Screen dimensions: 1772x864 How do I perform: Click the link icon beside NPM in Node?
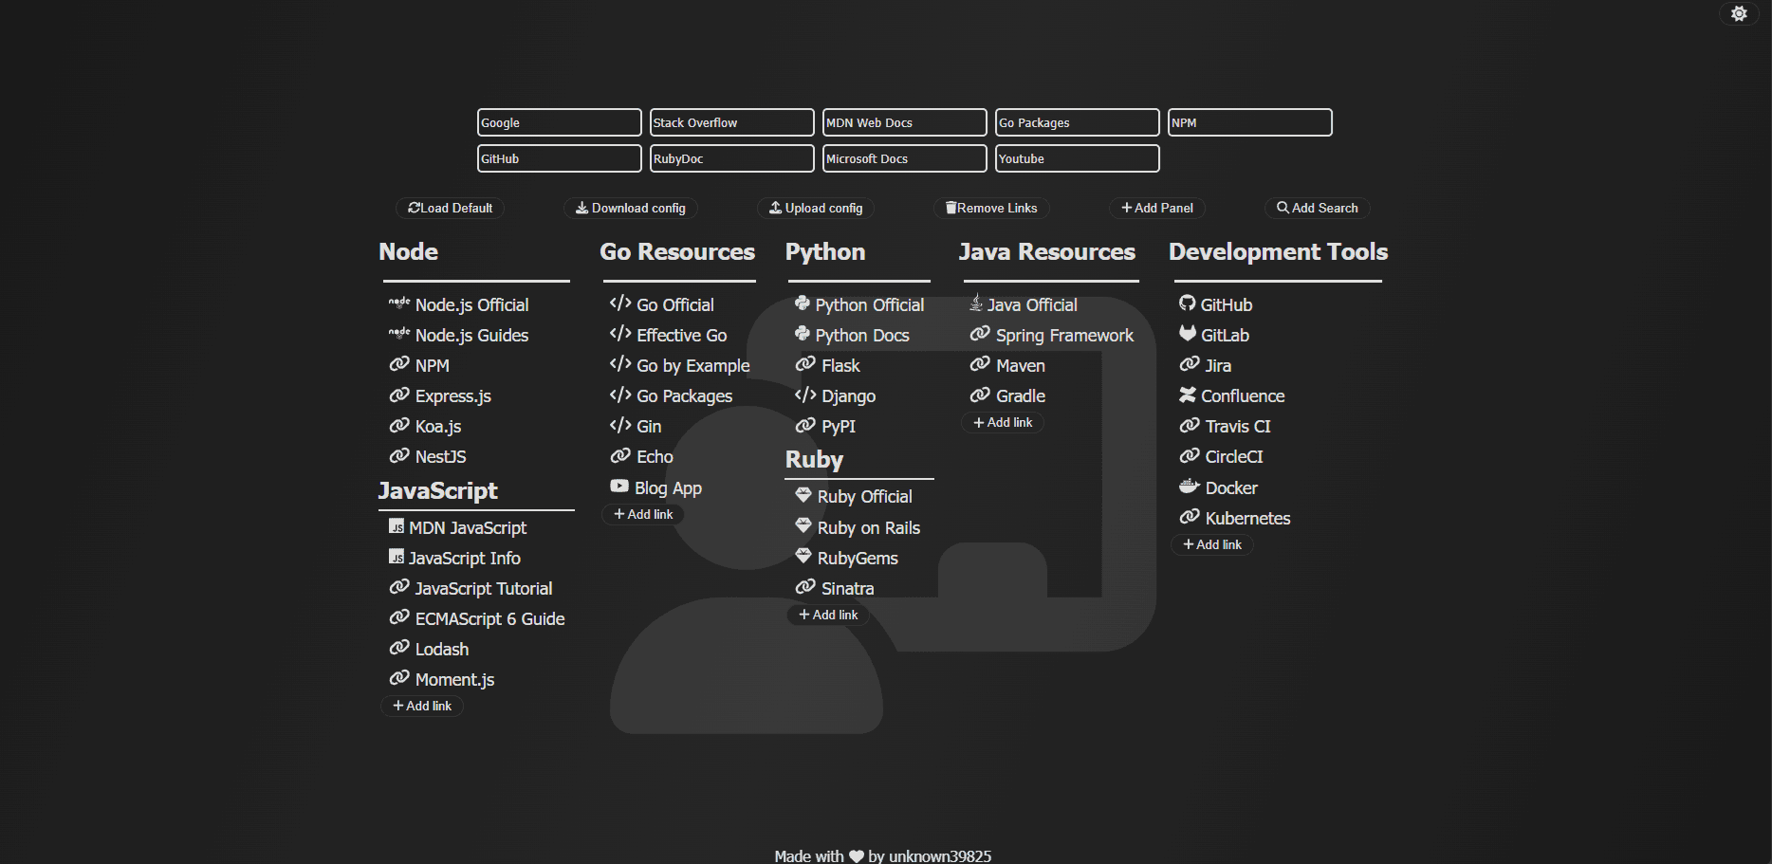point(399,364)
